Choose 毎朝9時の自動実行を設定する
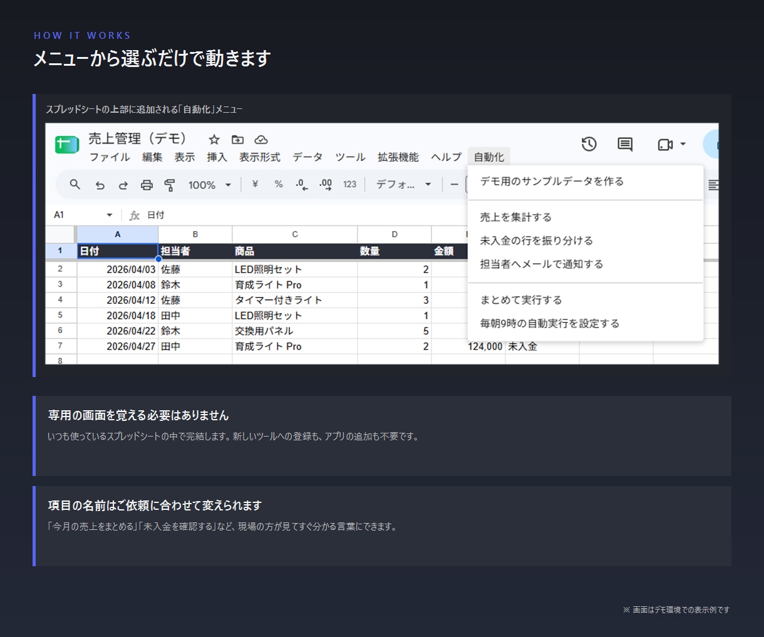This screenshot has height=637, width=764. (586, 324)
